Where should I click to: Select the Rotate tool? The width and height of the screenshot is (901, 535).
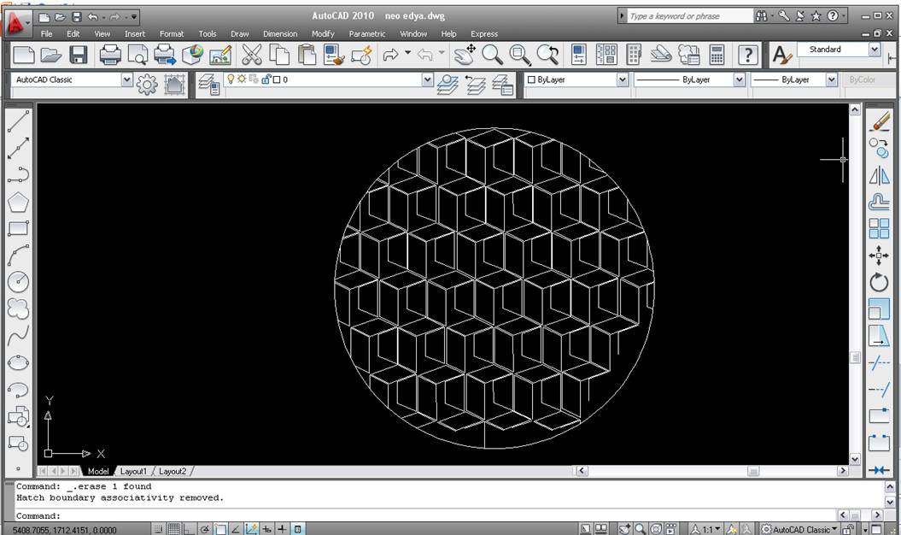pos(879,282)
